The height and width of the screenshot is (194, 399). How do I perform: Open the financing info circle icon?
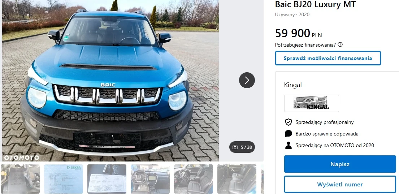pos(340,44)
